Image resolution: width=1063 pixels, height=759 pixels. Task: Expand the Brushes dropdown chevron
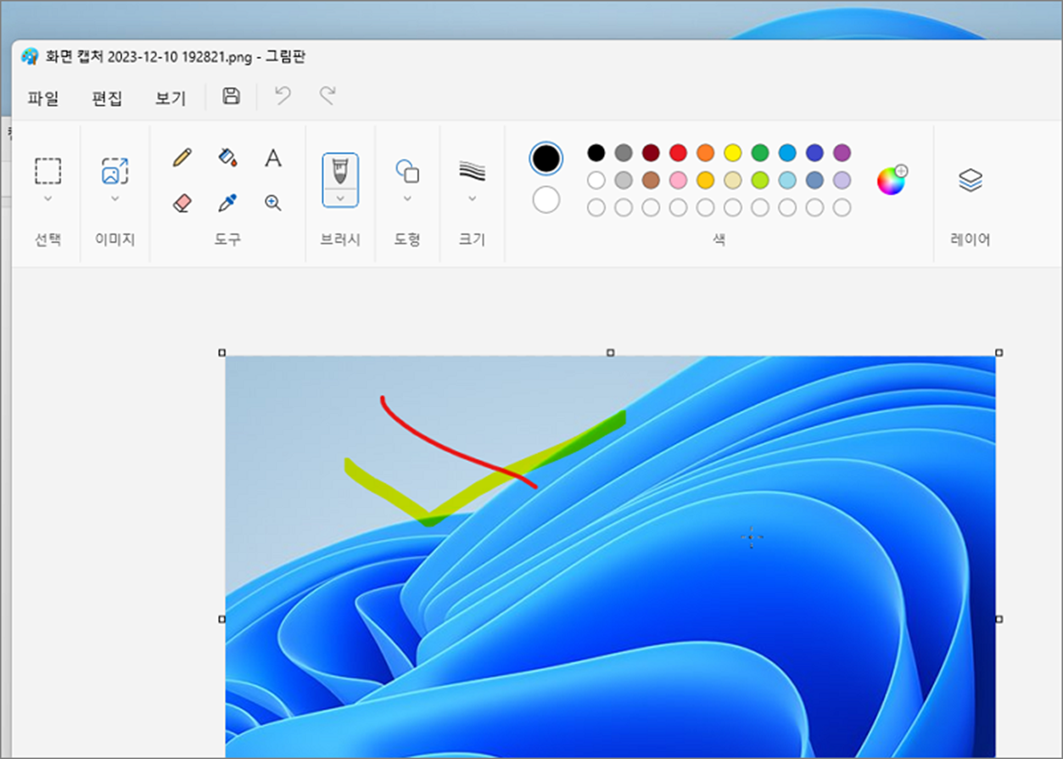pyautogui.click(x=340, y=198)
